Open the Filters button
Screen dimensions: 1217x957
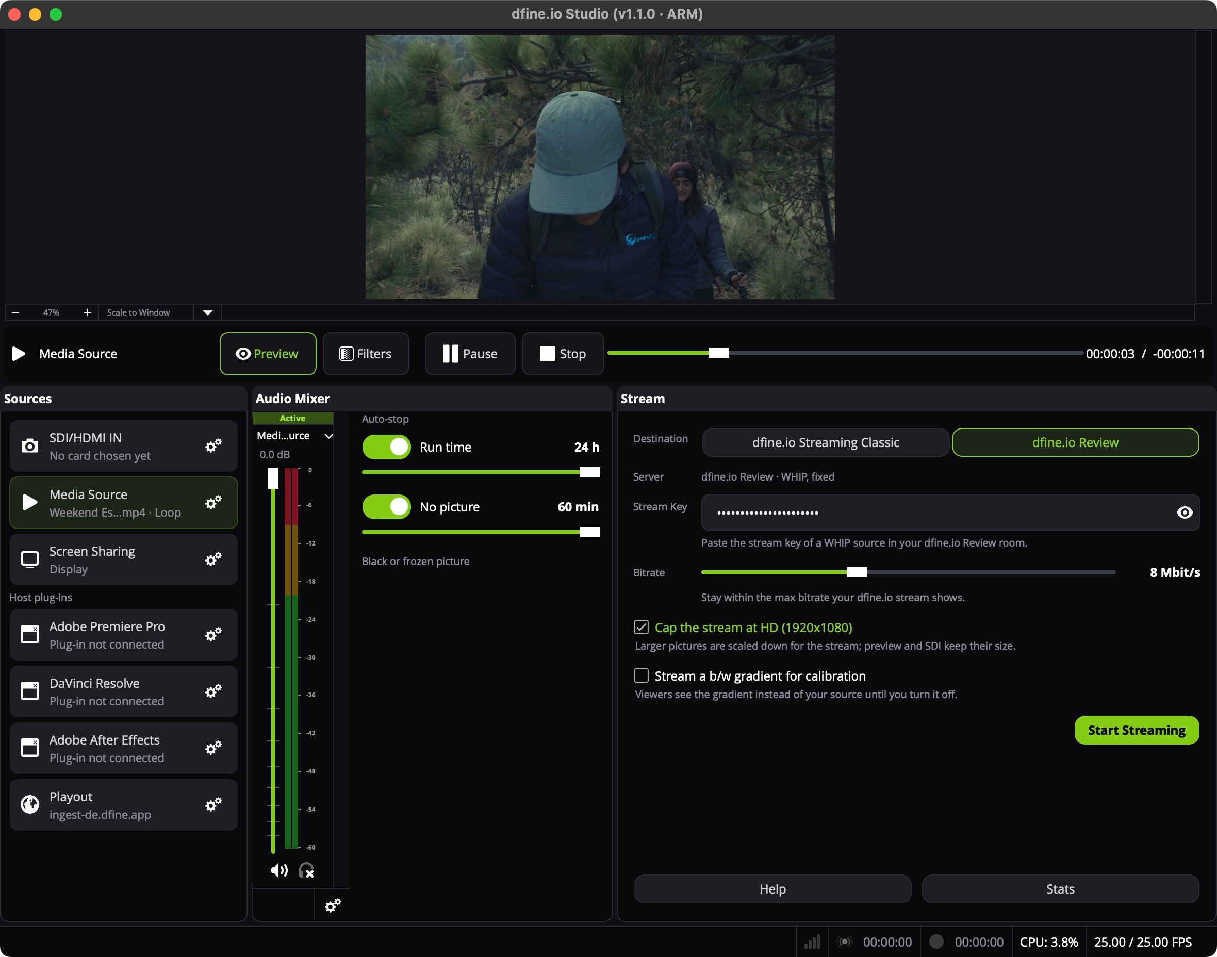pos(366,354)
